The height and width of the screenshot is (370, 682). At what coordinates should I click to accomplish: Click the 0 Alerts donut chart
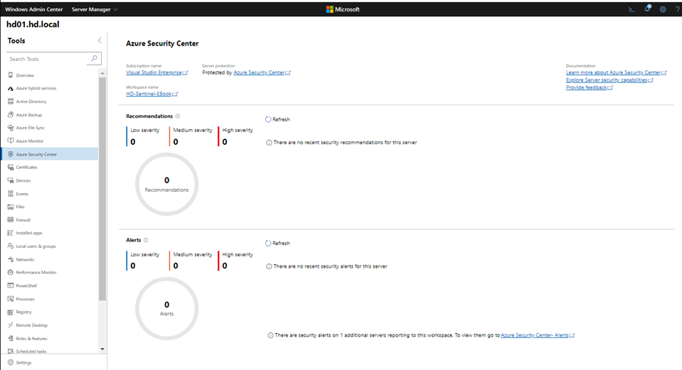pos(166,308)
